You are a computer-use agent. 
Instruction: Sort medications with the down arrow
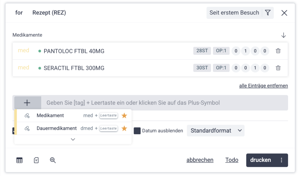point(283,35)
